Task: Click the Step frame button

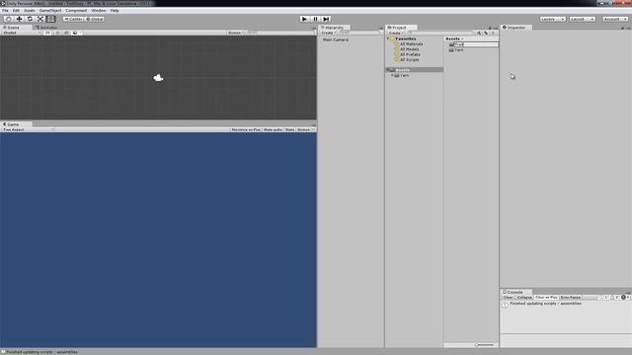Action: pyautogui.click(x=326, y=19)
